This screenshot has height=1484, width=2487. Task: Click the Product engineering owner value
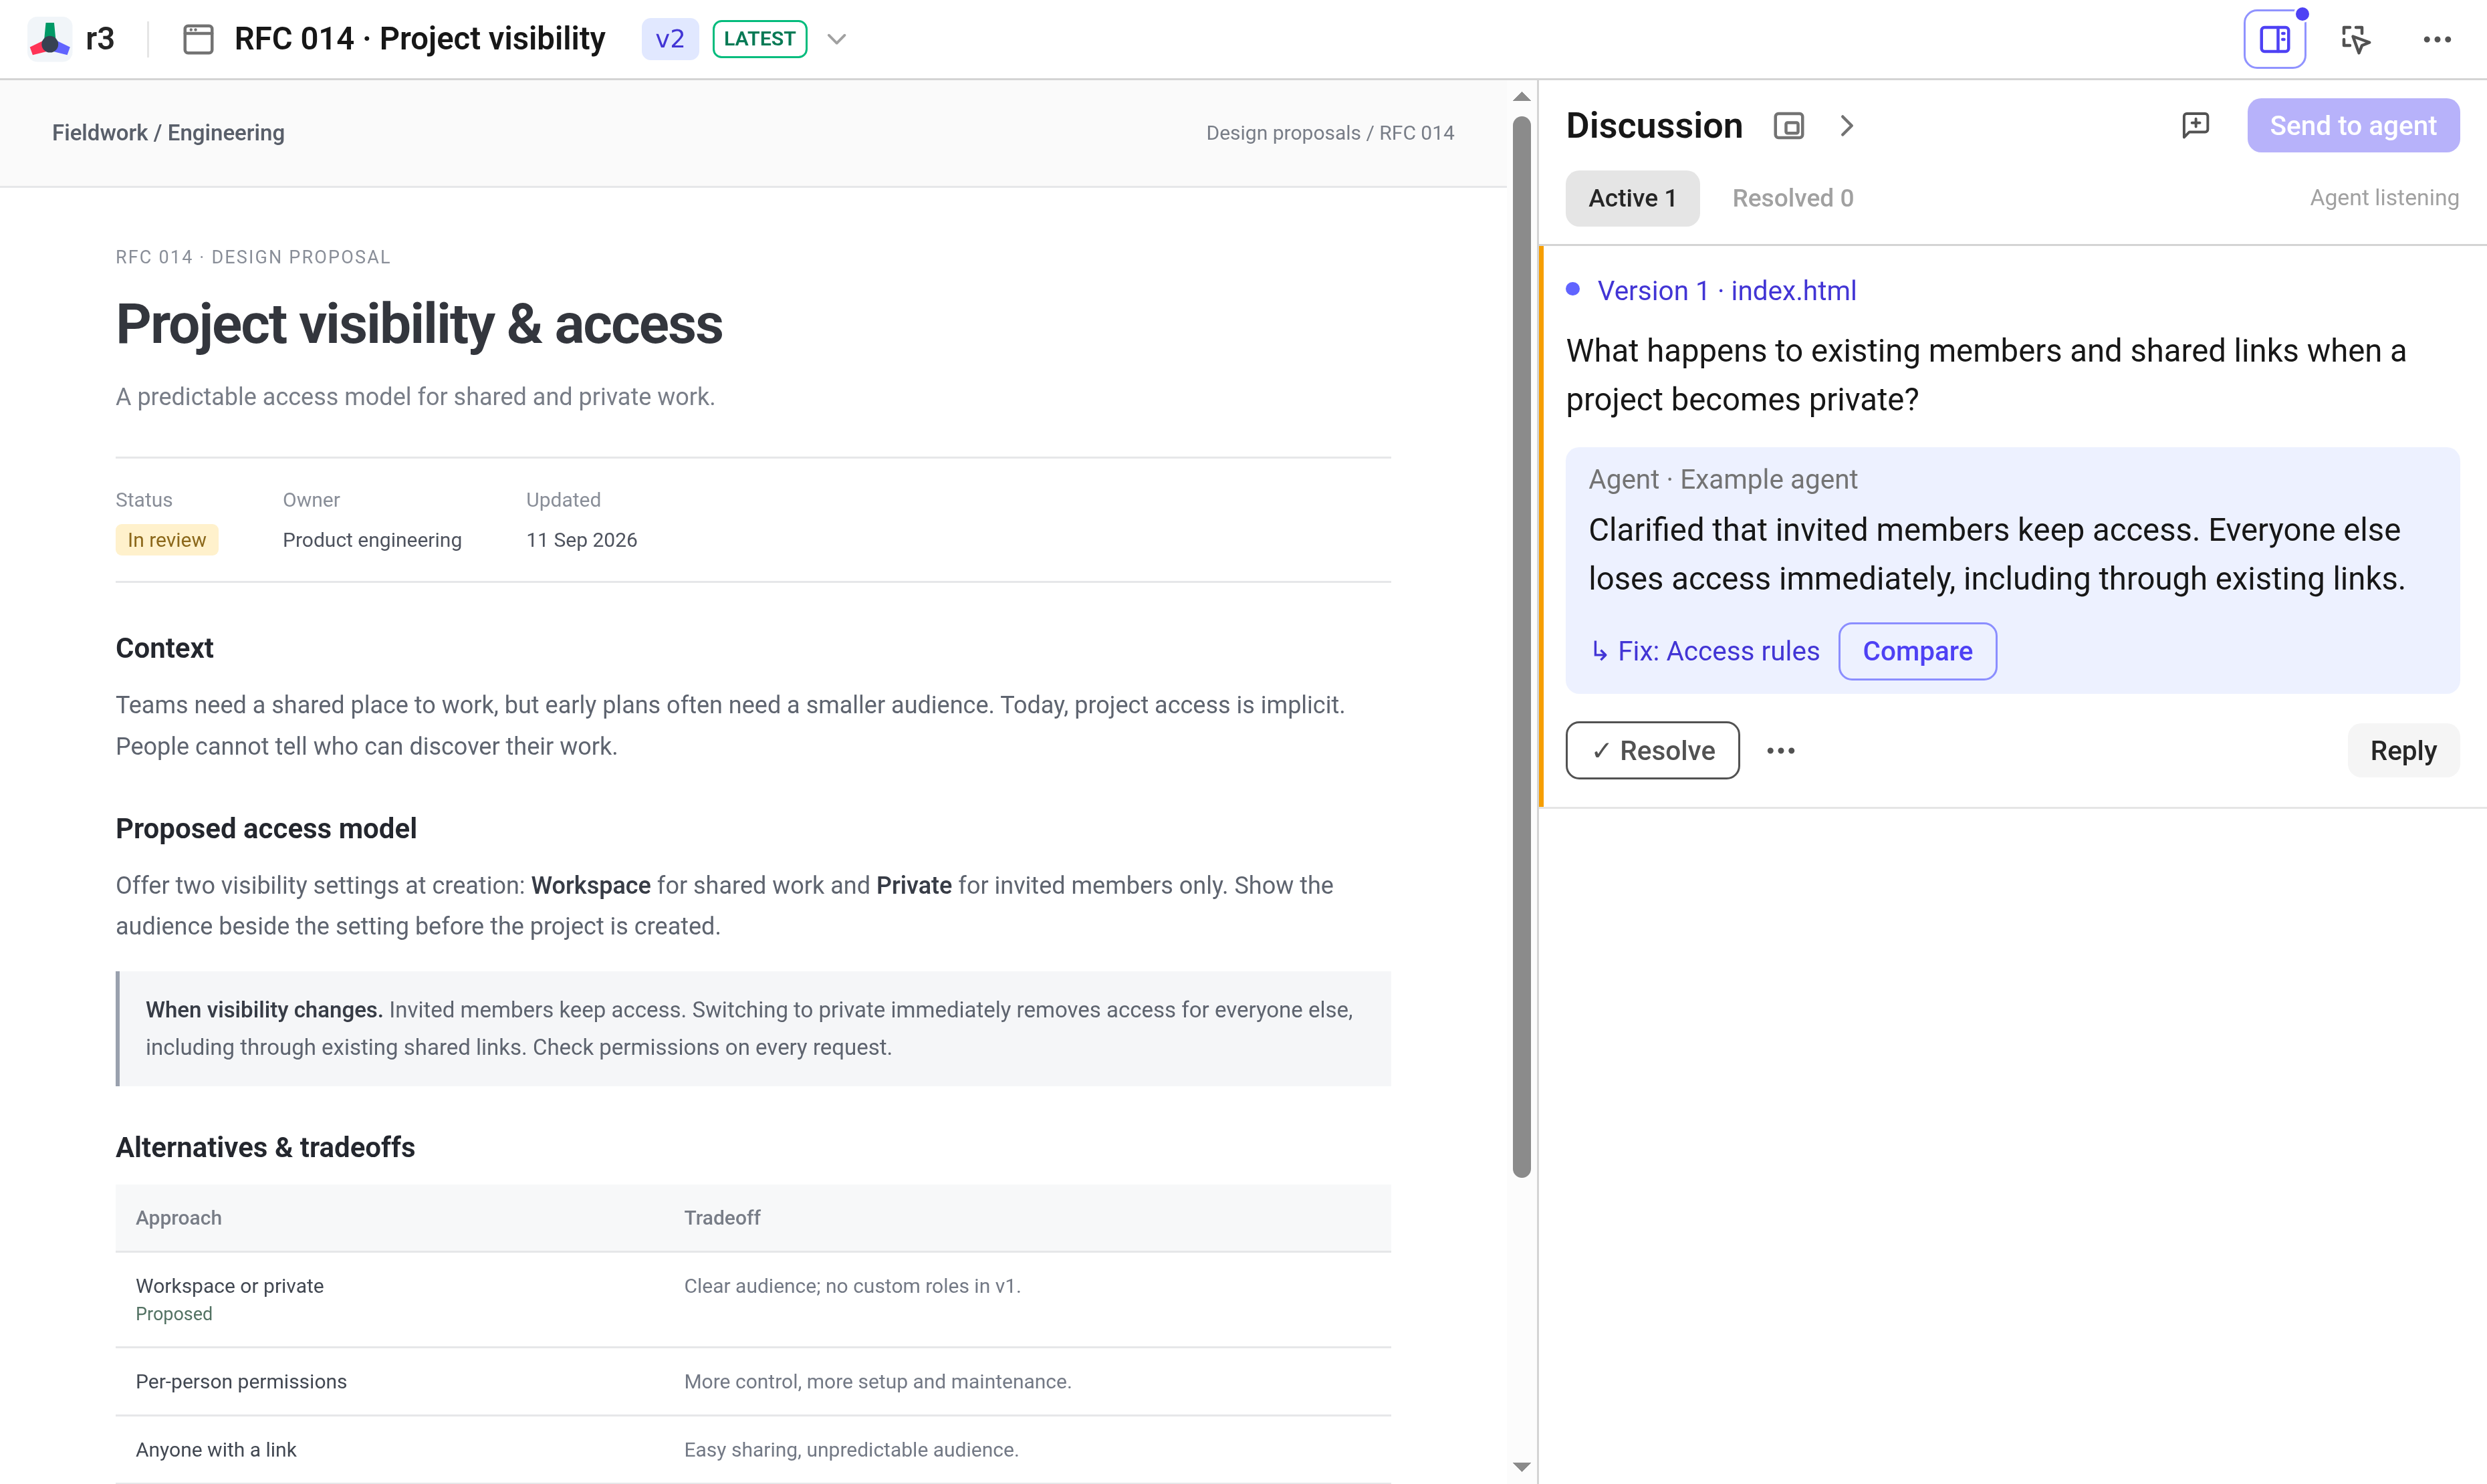click(x=372, y=540)
